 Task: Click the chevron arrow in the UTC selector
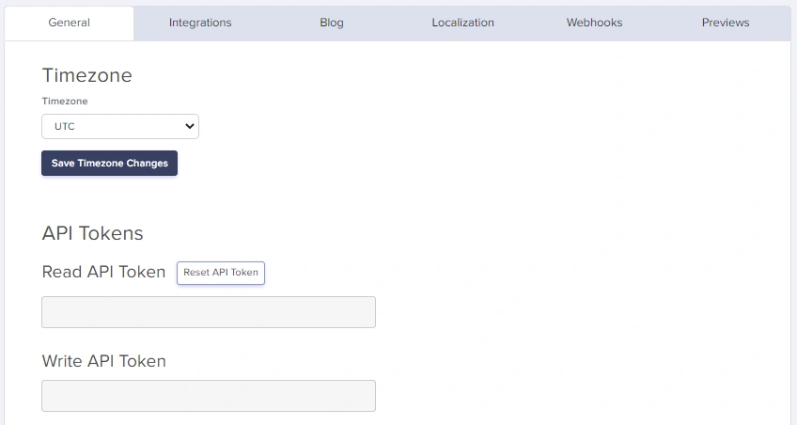(x=189, y=126)
